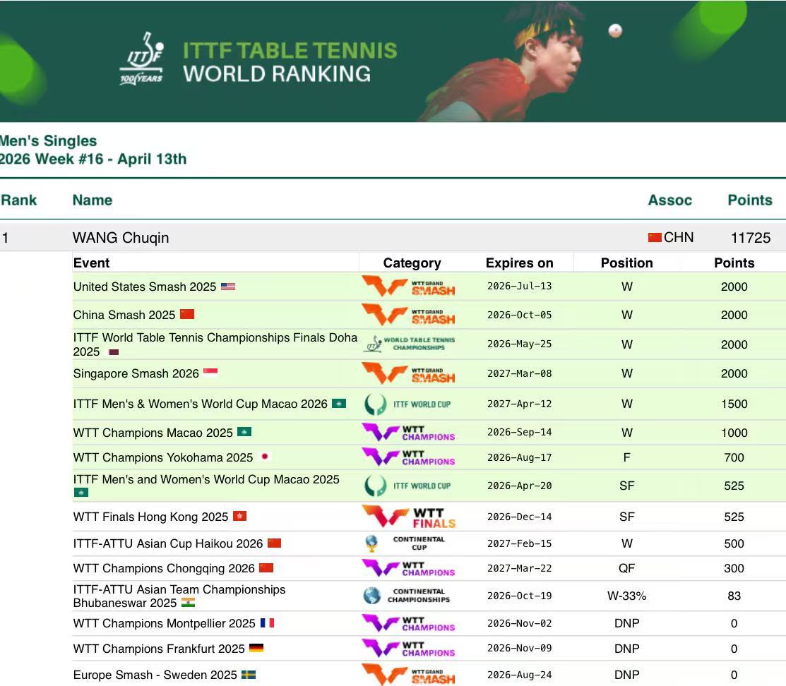Click the Grand Smash logo for Singapore Smash 2026
Screen dimensions: 786x686
click(x=409, y=374)
